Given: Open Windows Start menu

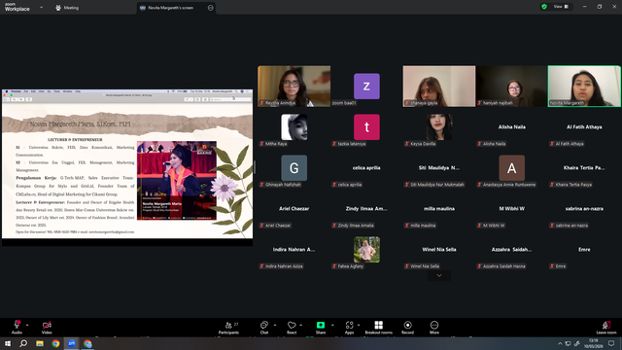Looking at the screenshot, I should coord(8,343).
